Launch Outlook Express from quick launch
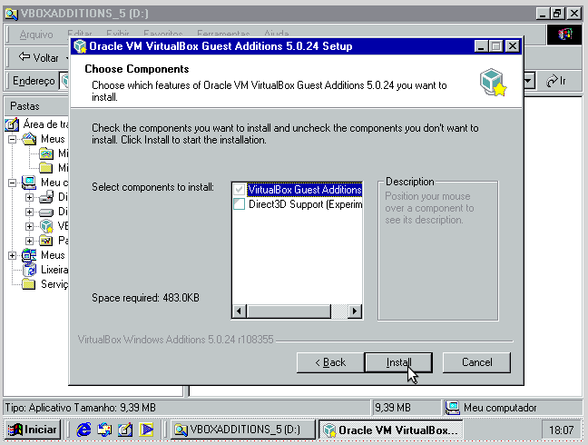 [x=104, y=430]
